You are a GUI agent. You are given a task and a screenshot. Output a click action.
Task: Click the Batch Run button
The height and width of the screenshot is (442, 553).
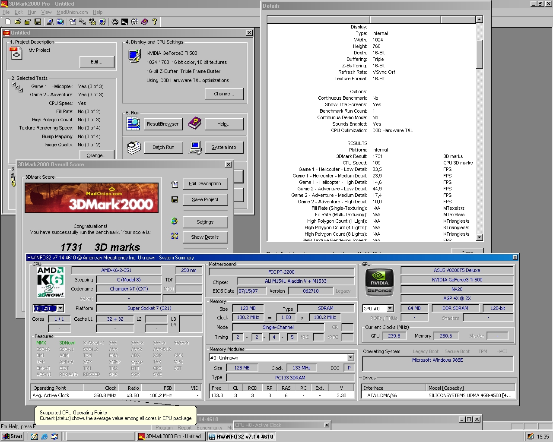(x=163, y=147)
